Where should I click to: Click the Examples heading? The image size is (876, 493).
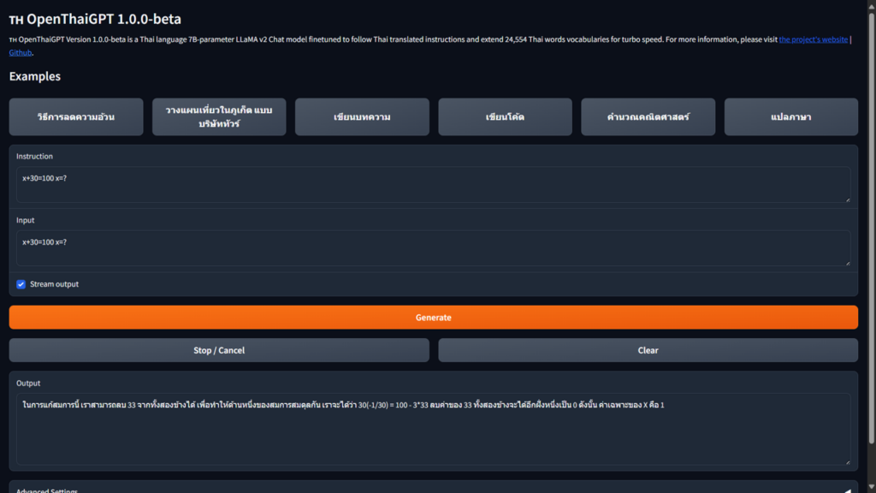pos(34,76)
